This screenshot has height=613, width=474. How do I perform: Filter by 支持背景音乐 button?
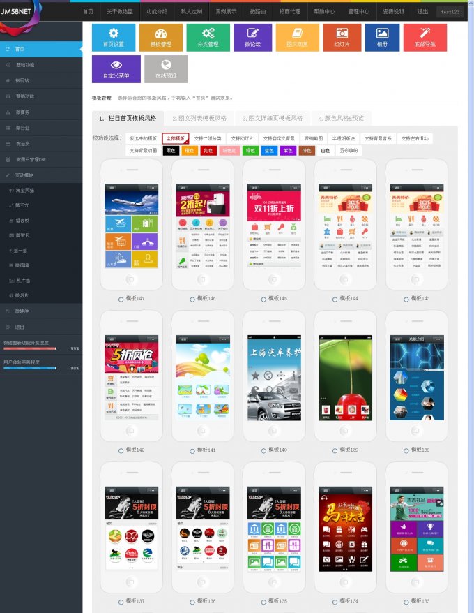[x=378, y=138]
